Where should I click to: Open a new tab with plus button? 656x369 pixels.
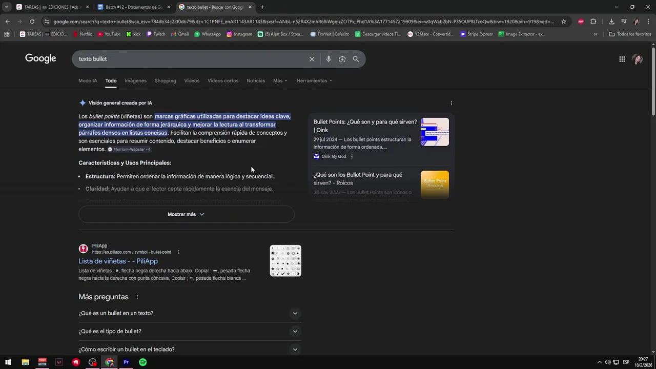pos(262,7)
